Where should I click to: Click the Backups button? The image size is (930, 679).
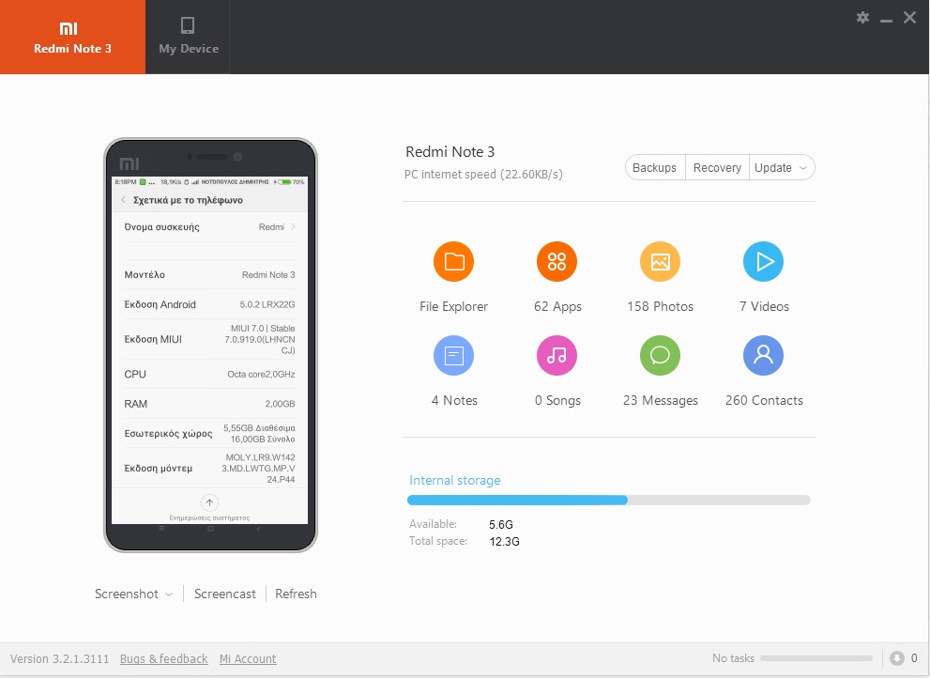(x=654, y=168)
